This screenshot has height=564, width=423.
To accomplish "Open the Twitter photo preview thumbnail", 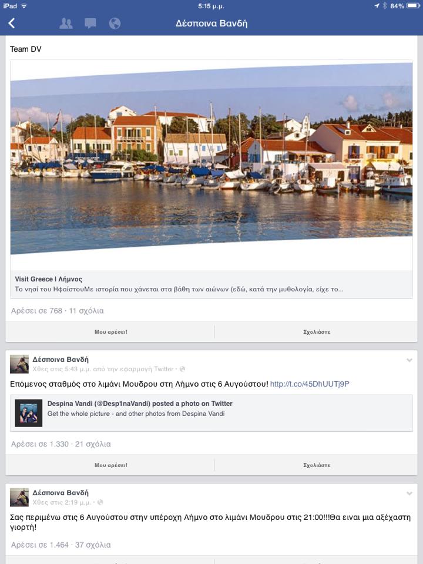I will (28, 413).
